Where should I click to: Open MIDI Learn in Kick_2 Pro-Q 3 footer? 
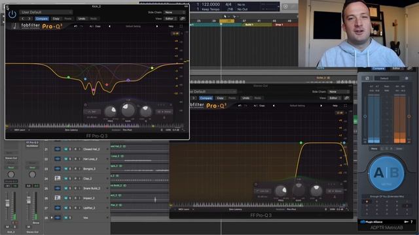pyautogui.click(x=20, y=130)
